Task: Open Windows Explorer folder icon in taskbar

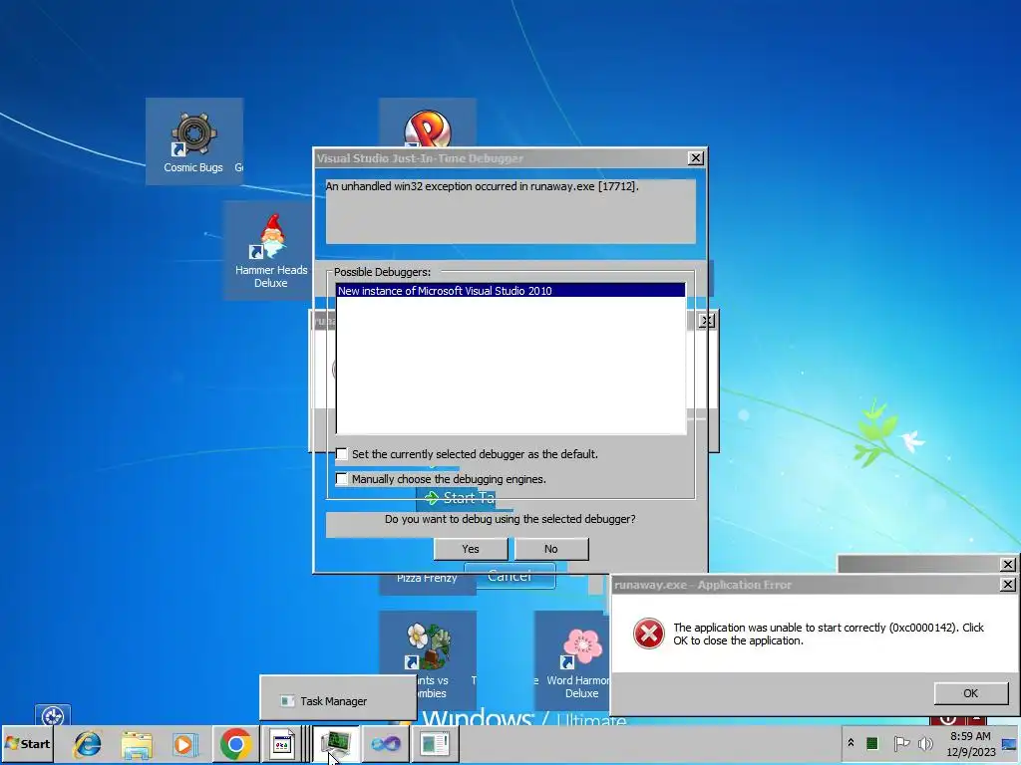Action: (137, 743)
